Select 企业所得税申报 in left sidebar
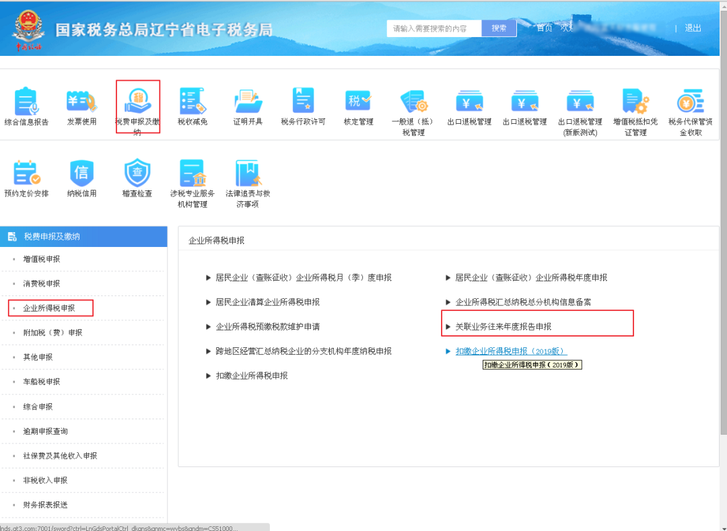The image size is (727, 531). click(x=49, y=308)
